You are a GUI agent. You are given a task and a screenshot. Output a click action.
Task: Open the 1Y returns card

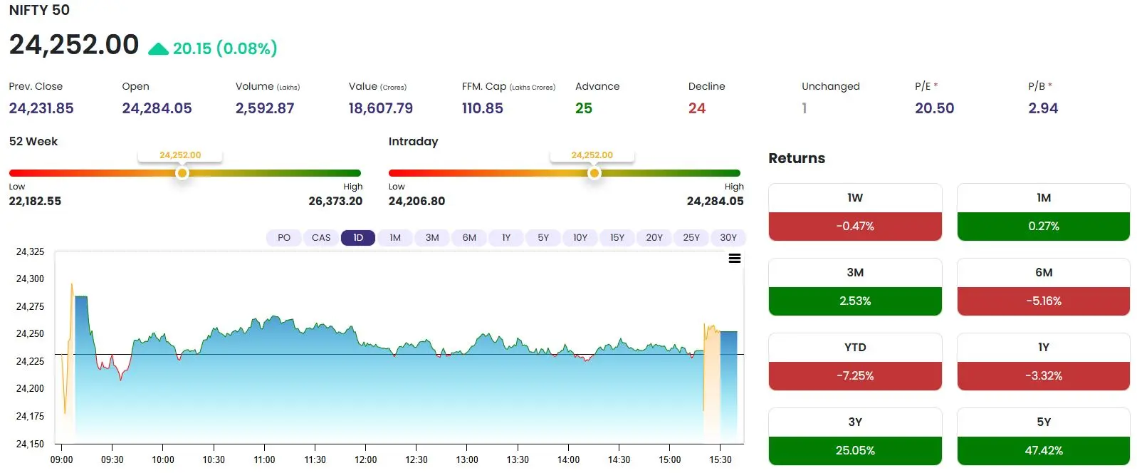(1044, 362)
